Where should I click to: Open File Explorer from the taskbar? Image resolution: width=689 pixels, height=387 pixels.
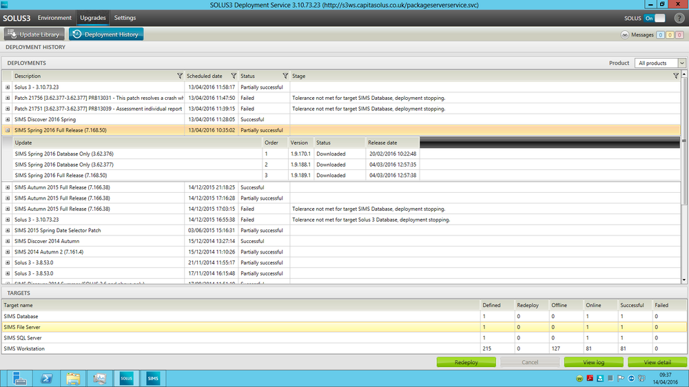point(73,379)
